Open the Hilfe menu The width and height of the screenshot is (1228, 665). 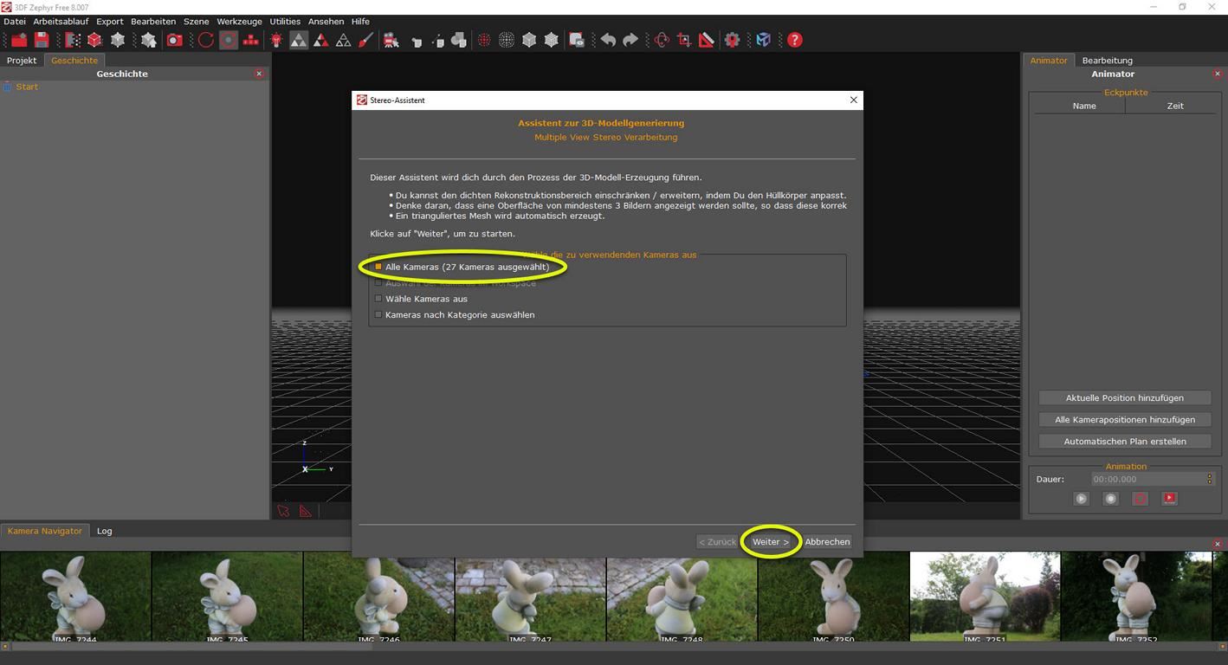point(360,22)
